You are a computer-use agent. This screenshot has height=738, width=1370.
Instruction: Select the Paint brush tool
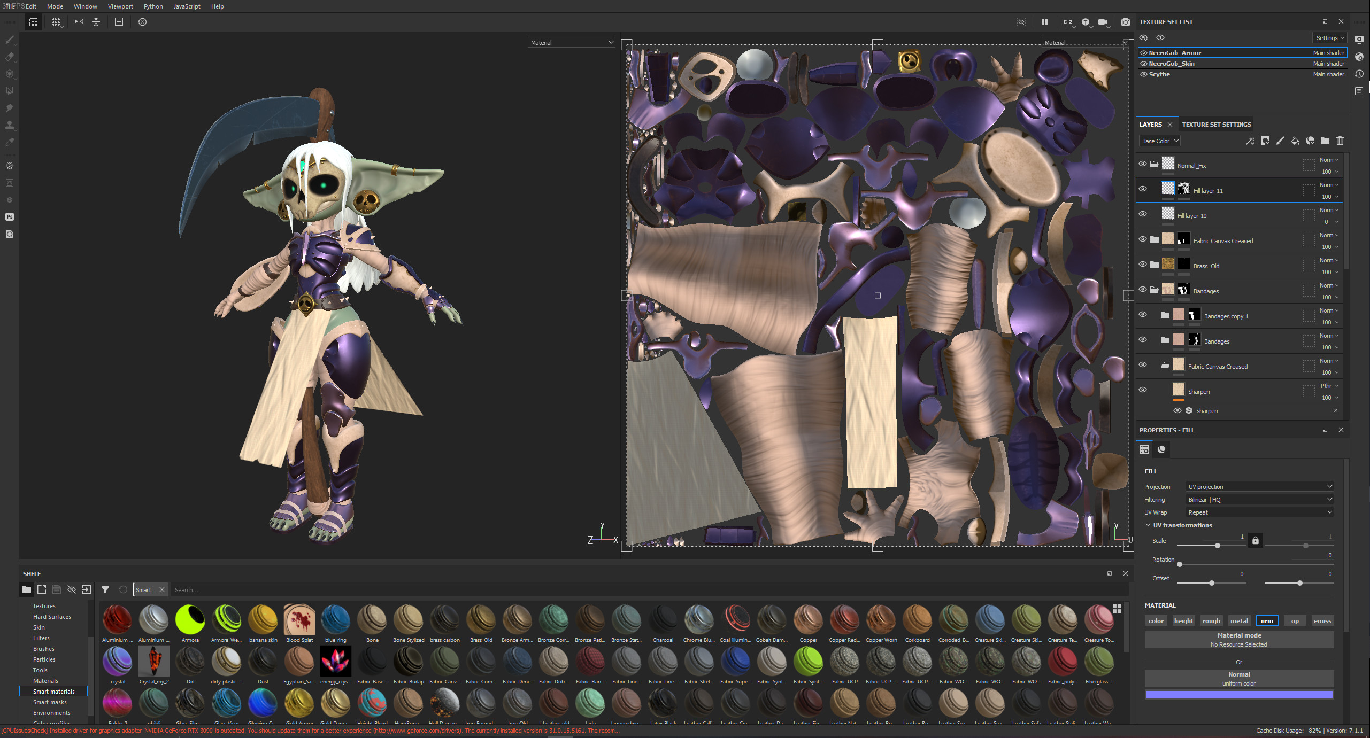point(10,40)
